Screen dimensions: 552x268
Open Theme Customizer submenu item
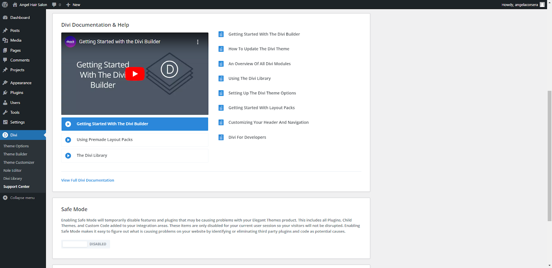pos(19,163)
